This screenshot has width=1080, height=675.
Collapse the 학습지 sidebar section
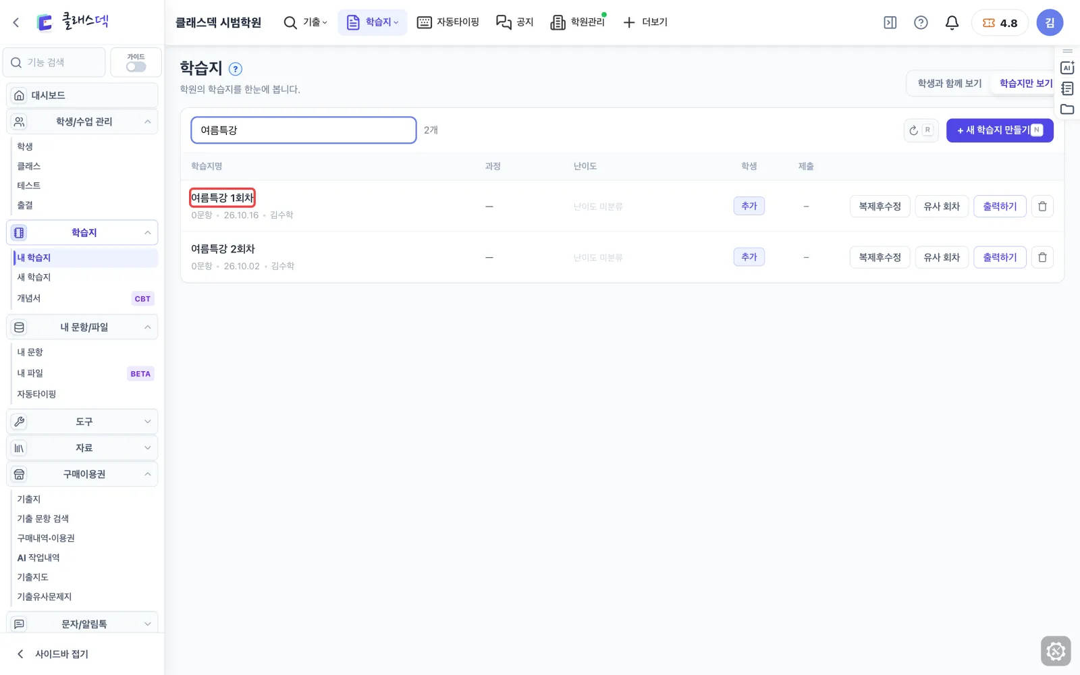pos(82,232)
